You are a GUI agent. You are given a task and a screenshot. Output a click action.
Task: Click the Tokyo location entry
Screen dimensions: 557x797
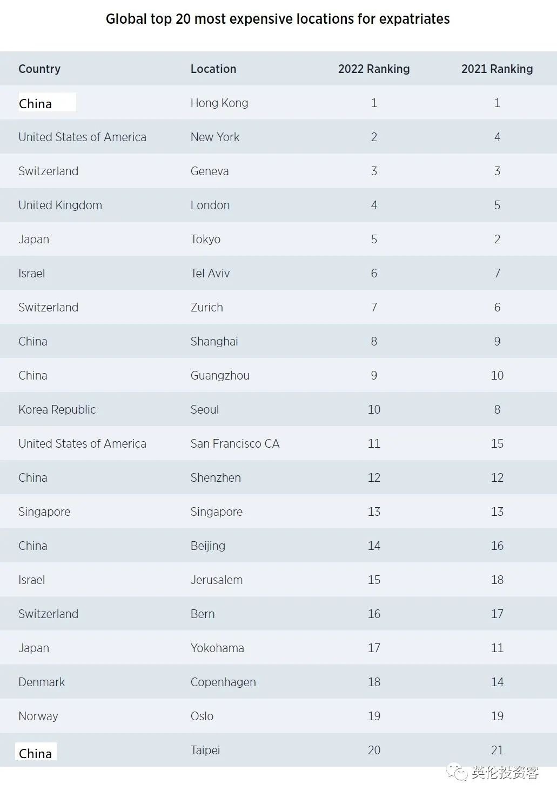pos(205,239)
